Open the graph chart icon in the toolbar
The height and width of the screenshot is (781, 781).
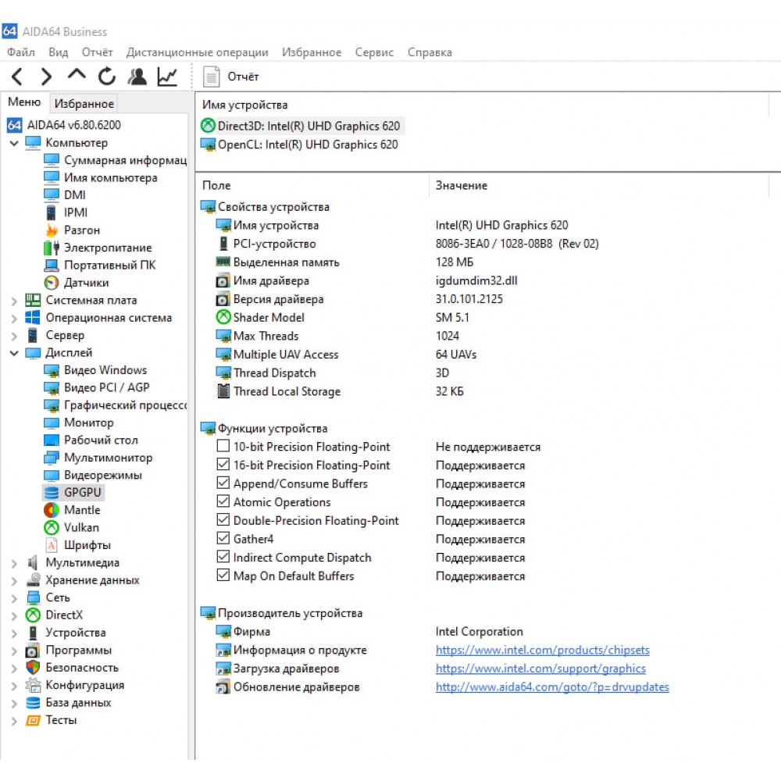coord(167,77)
